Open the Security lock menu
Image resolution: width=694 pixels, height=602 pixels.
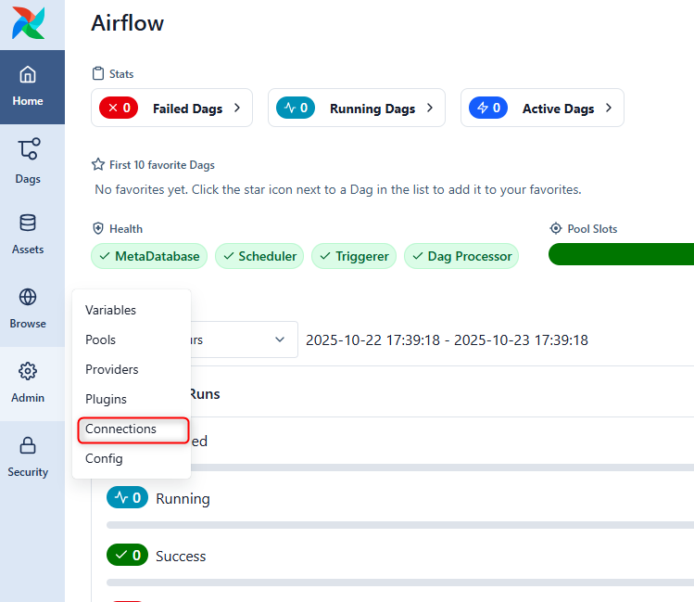[x=28, y=458]
